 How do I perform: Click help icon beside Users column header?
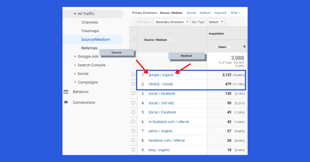pyautogui.click(x=230, y=47)
